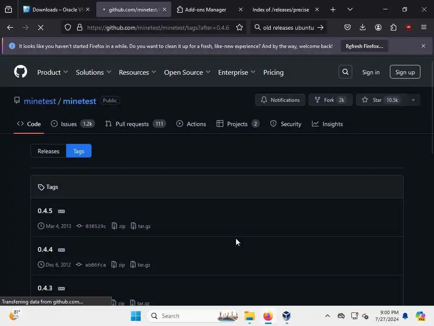
Task: Dismiss the Refresh Firefox notification bar
Action: coord(423,46)
